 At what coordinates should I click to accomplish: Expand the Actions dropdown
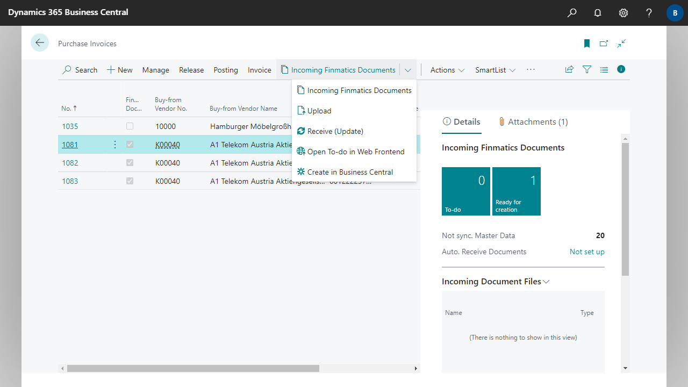pyautogui.click(x=447, y=70)
